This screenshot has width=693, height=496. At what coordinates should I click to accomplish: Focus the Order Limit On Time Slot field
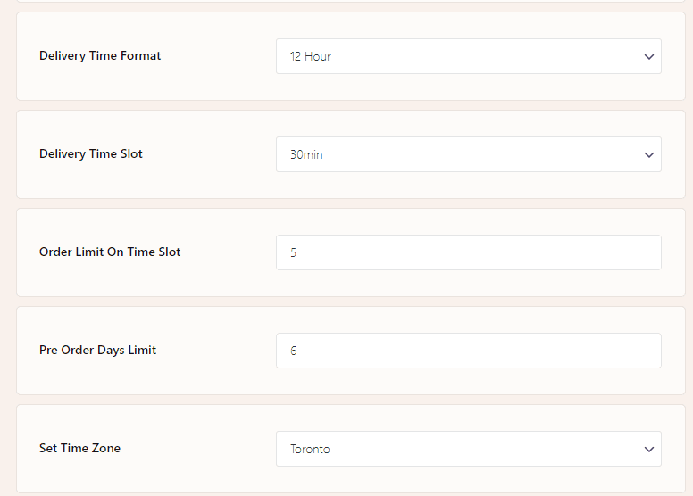pyautogui.click(x=468, y=252)
